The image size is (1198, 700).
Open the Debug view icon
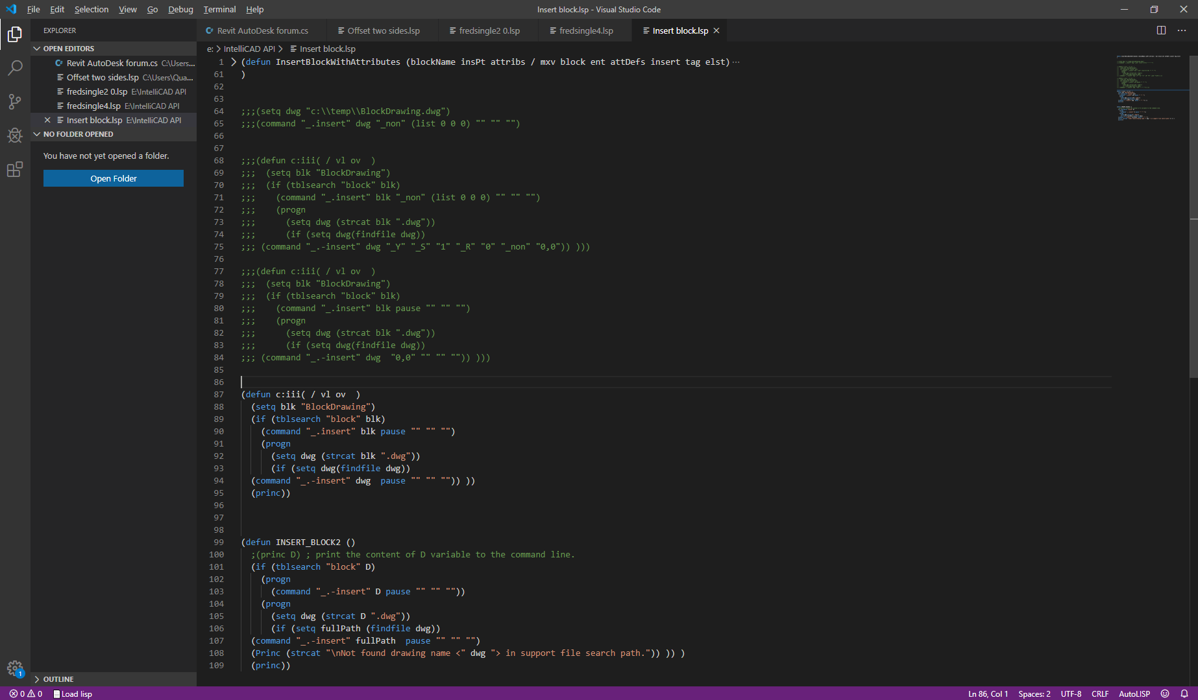coord(15,135)
